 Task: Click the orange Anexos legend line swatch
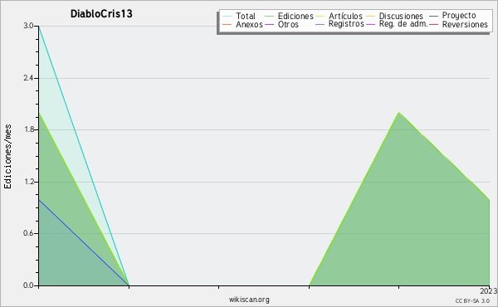click(x=227, y=24)
